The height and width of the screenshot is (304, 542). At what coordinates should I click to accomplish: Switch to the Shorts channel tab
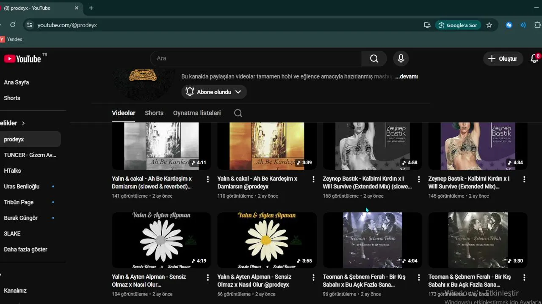click(x=154, y=113)
